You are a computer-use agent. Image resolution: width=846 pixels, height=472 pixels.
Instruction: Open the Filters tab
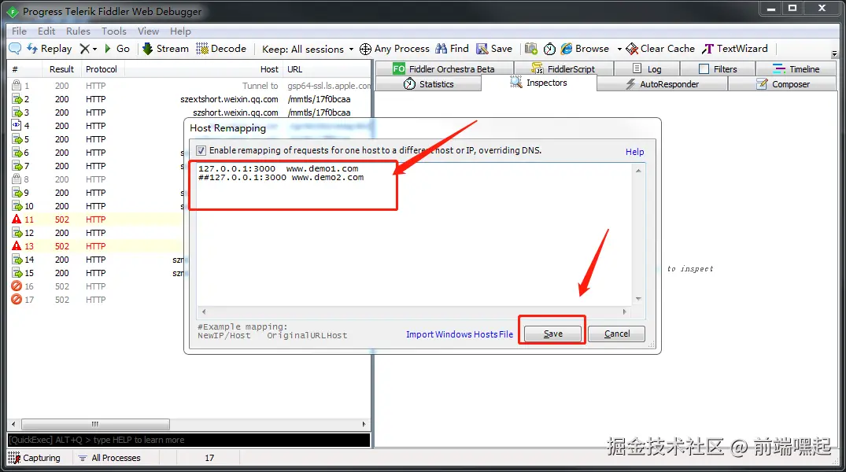[x=718, y=68]
